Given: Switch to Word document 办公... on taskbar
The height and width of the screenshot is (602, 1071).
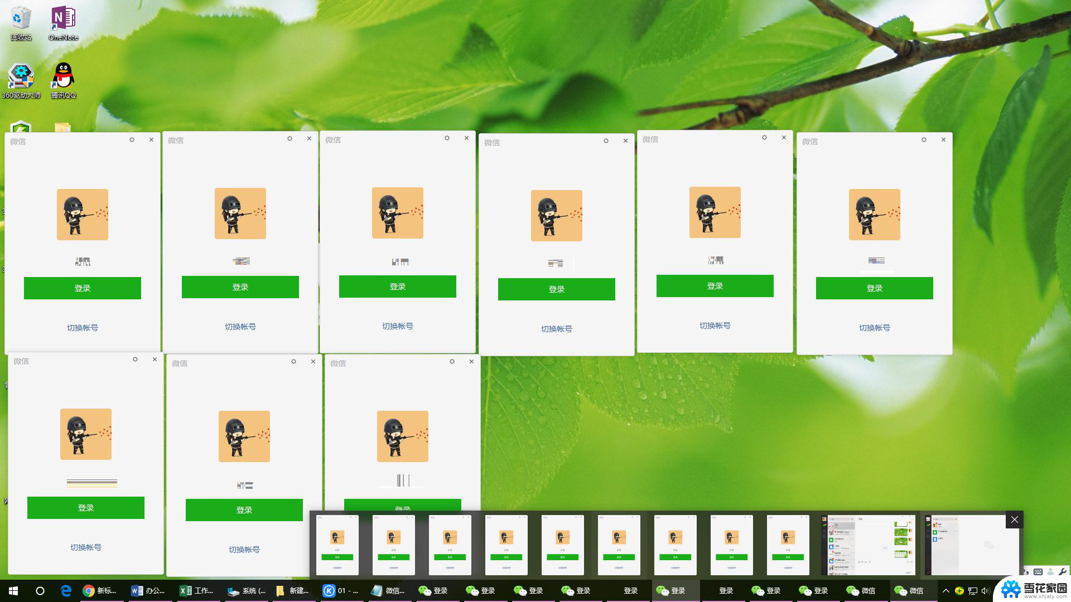Looking at the screenshot, I should [x=148, y=591].
